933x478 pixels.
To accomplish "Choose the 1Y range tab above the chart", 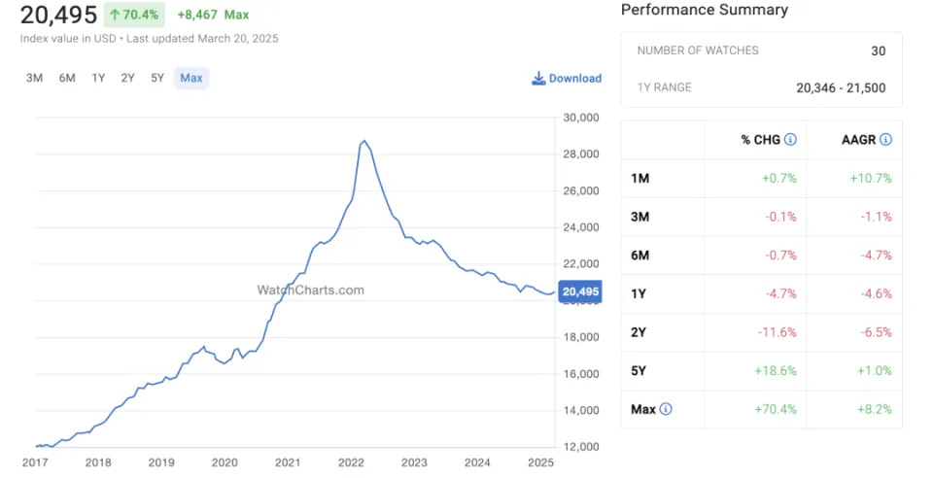I will 98,78.
